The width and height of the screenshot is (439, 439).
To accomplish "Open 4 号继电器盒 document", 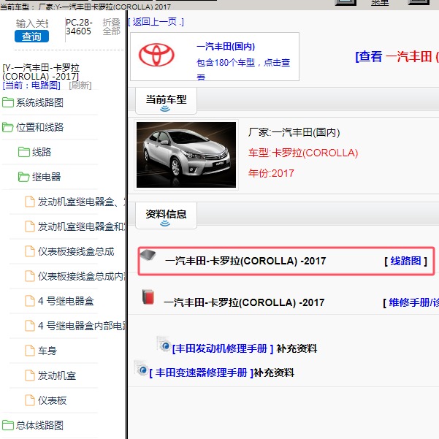I will coord(66,301).
